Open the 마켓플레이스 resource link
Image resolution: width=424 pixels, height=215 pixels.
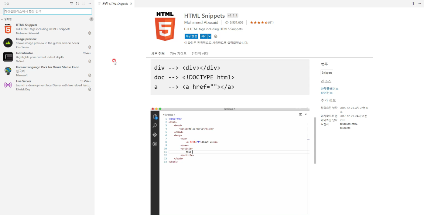pos(329,89)
